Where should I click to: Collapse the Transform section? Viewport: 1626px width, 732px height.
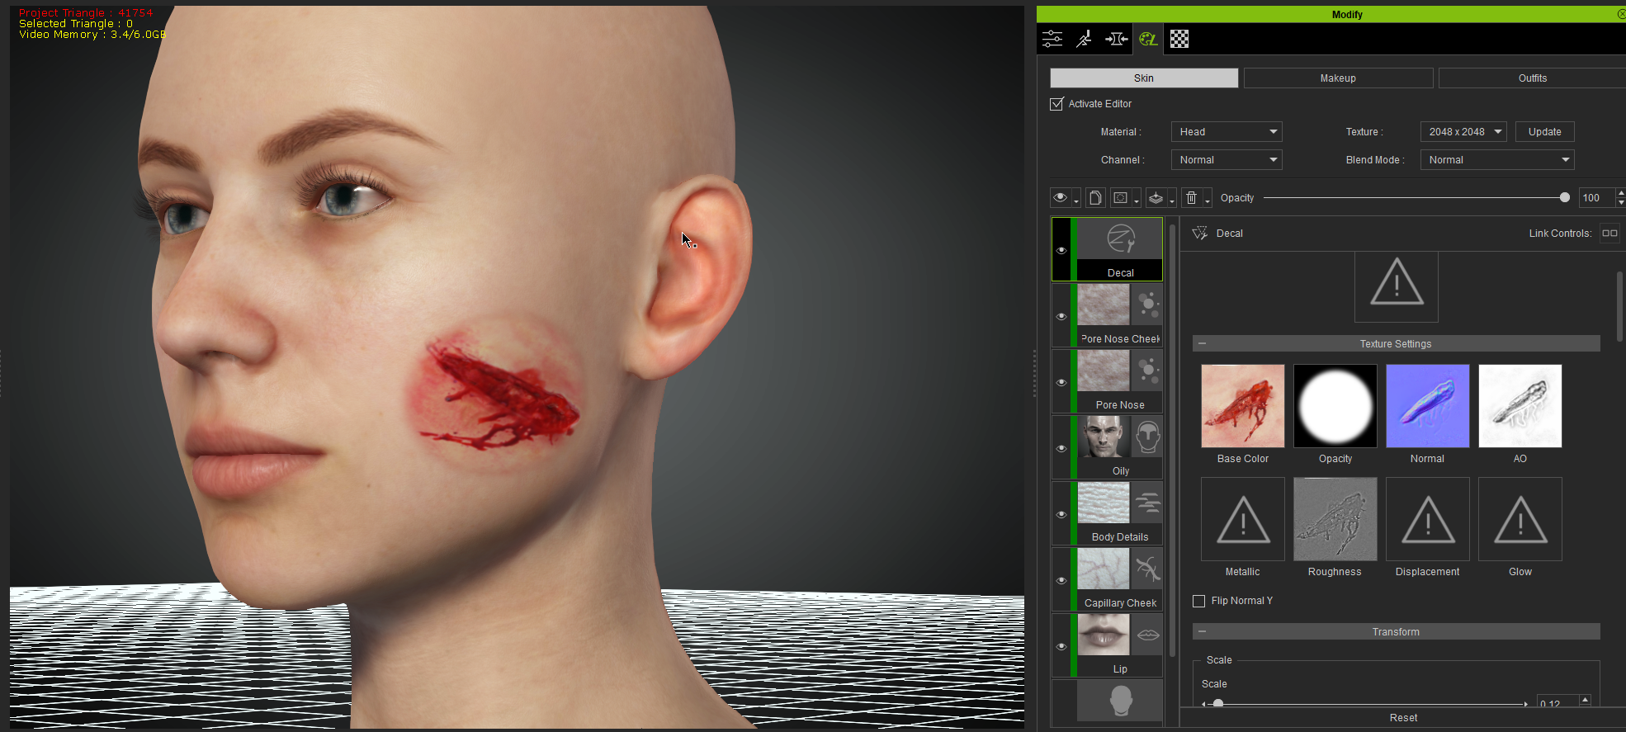pos(1203,631)
